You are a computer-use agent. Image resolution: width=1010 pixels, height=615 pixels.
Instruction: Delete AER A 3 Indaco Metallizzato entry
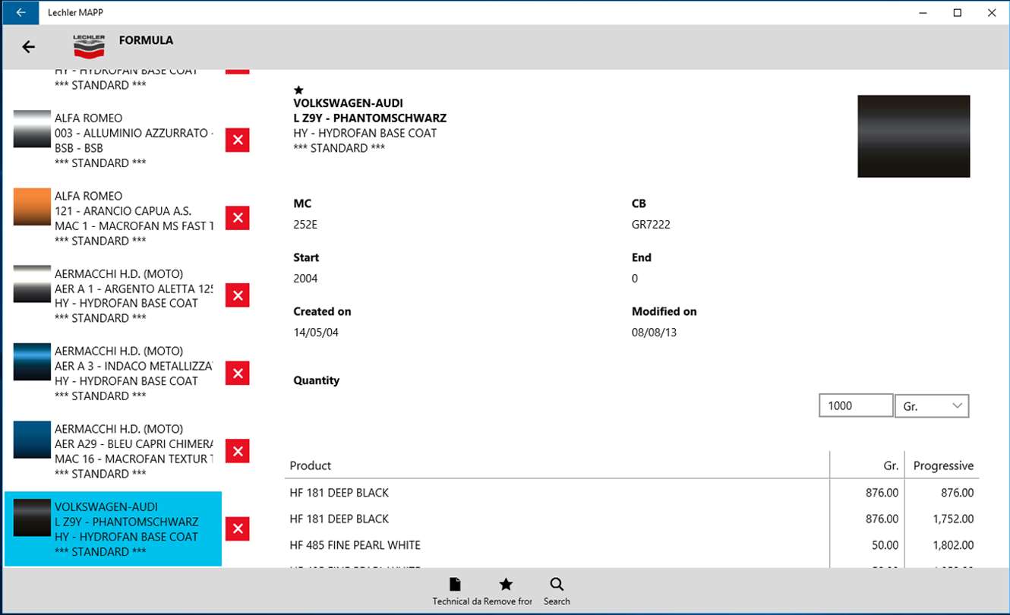coord(238,373)
